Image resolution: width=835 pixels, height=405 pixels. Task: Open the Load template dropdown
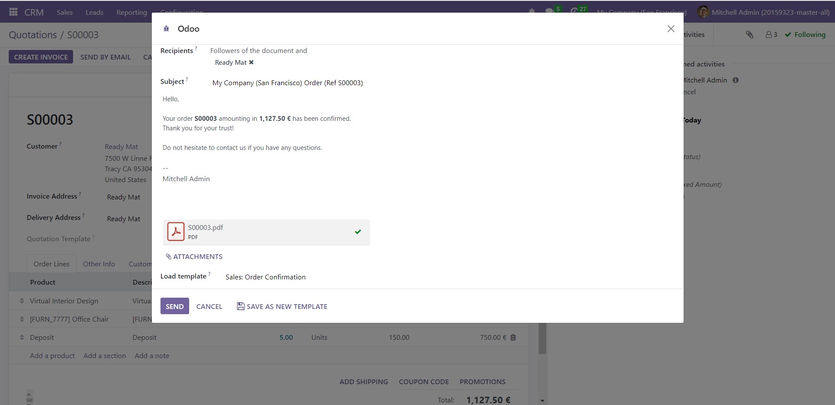(x=450, y=277)
